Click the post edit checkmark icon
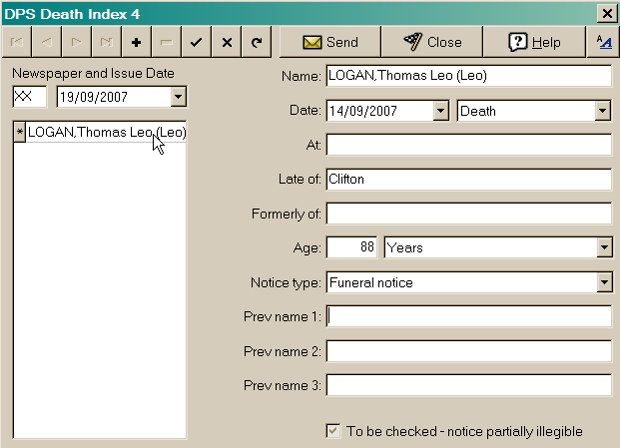This screenshot has width=620, height=448. [197, 42]
